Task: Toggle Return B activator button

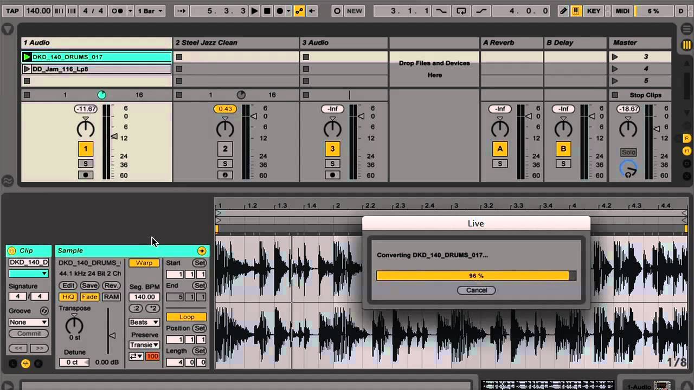Action: (x=563, y=148)
